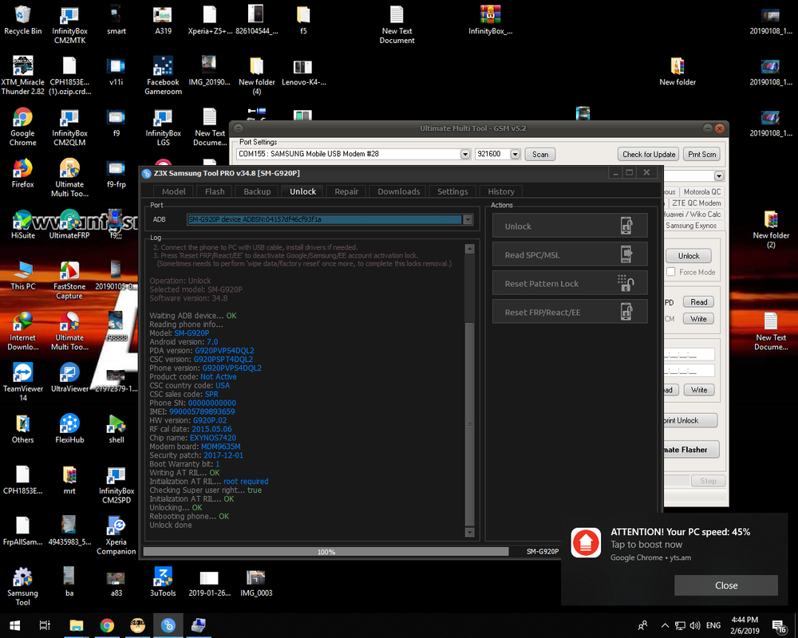This screenshot has height=638, width=798.
Task: Launch FastStone Capture from desktop
Action: click(69, 281)
